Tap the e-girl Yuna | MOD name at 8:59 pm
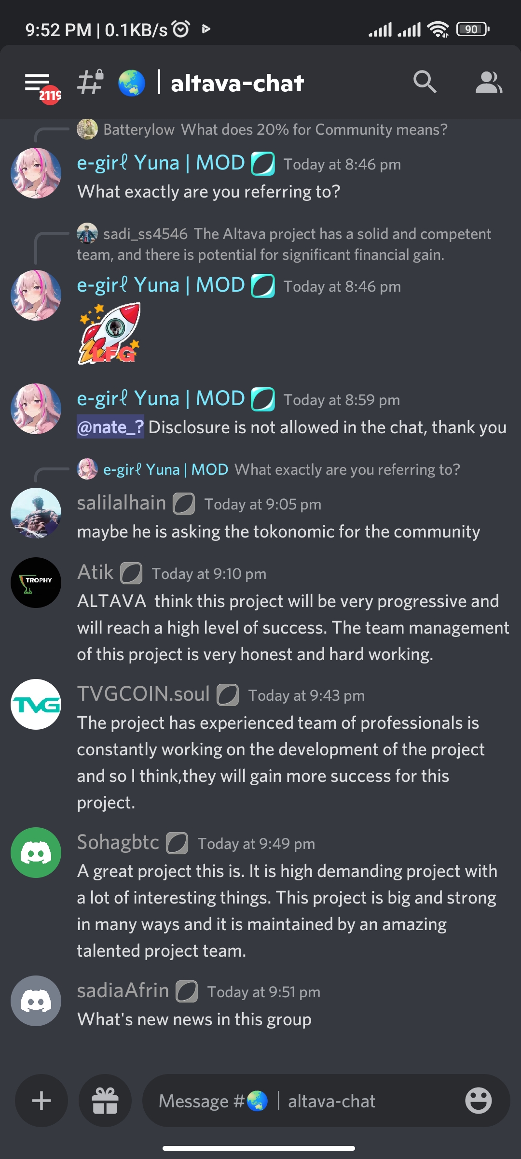This screenshot has width=521, height=1159. [x=161, y=398]
